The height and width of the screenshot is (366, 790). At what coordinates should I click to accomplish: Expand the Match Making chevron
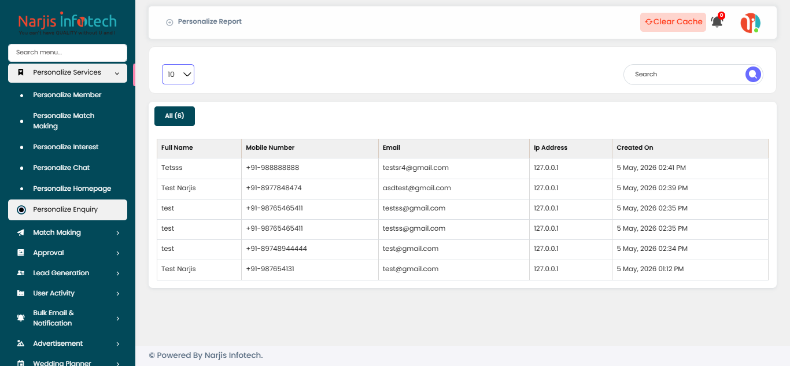[118, 233]
